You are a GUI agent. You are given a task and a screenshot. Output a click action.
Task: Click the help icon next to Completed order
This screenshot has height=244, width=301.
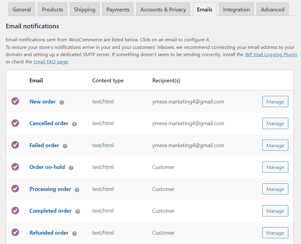click(78, 211)
